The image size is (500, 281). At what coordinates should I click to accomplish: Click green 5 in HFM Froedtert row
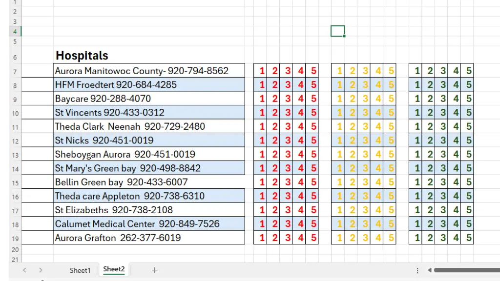(x=468, y=84)
